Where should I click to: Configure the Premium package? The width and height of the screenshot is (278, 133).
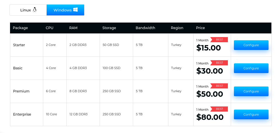251,91
